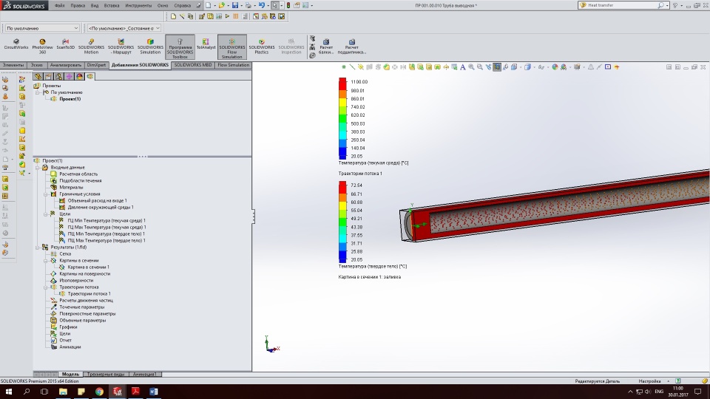The image size is (710, 399).
Task: Click fluid temperature legend color bar
Action: (342, 118)
